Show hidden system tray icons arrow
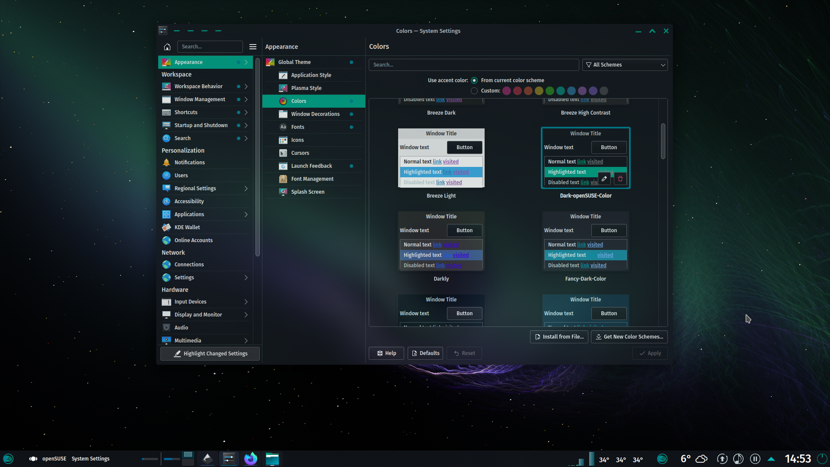This screenshot has width=830, height=467. [771, 458]
